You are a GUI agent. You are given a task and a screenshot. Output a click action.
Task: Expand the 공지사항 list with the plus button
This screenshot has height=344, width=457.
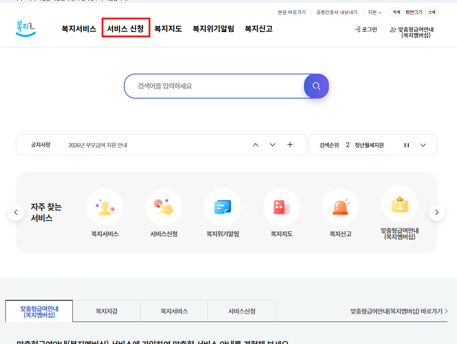(x=289, y=144)
